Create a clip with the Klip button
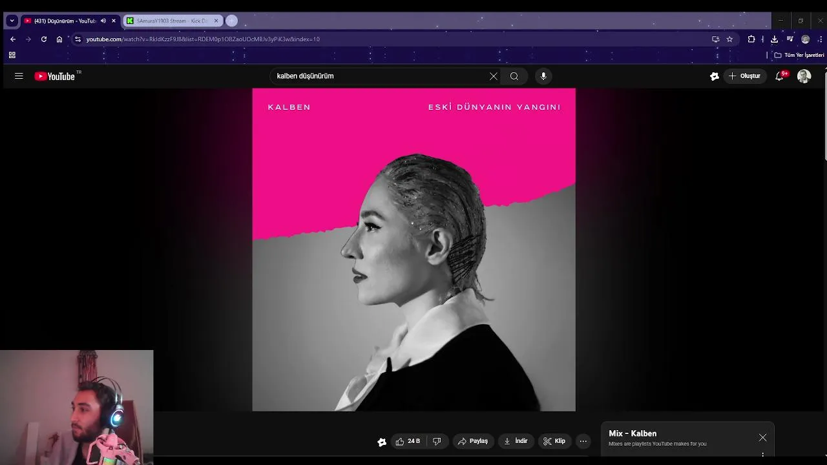The image size is (827, 465). tap(554, 441)
